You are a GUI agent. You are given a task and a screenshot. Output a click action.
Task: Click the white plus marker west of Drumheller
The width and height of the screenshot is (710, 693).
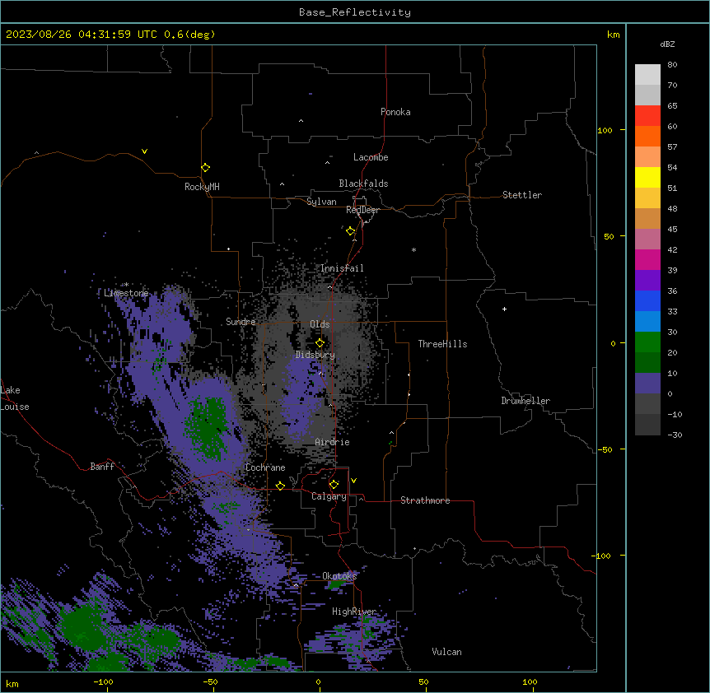pos(504,309)
